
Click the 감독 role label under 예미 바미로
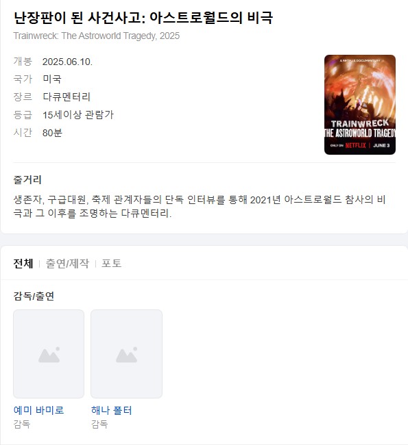tap(22, 424)
